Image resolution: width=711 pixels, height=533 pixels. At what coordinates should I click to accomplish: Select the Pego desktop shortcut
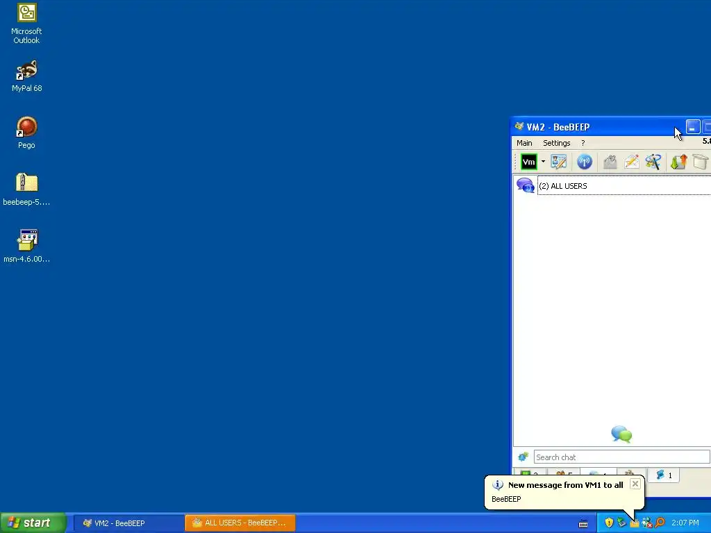click(26, 133)
